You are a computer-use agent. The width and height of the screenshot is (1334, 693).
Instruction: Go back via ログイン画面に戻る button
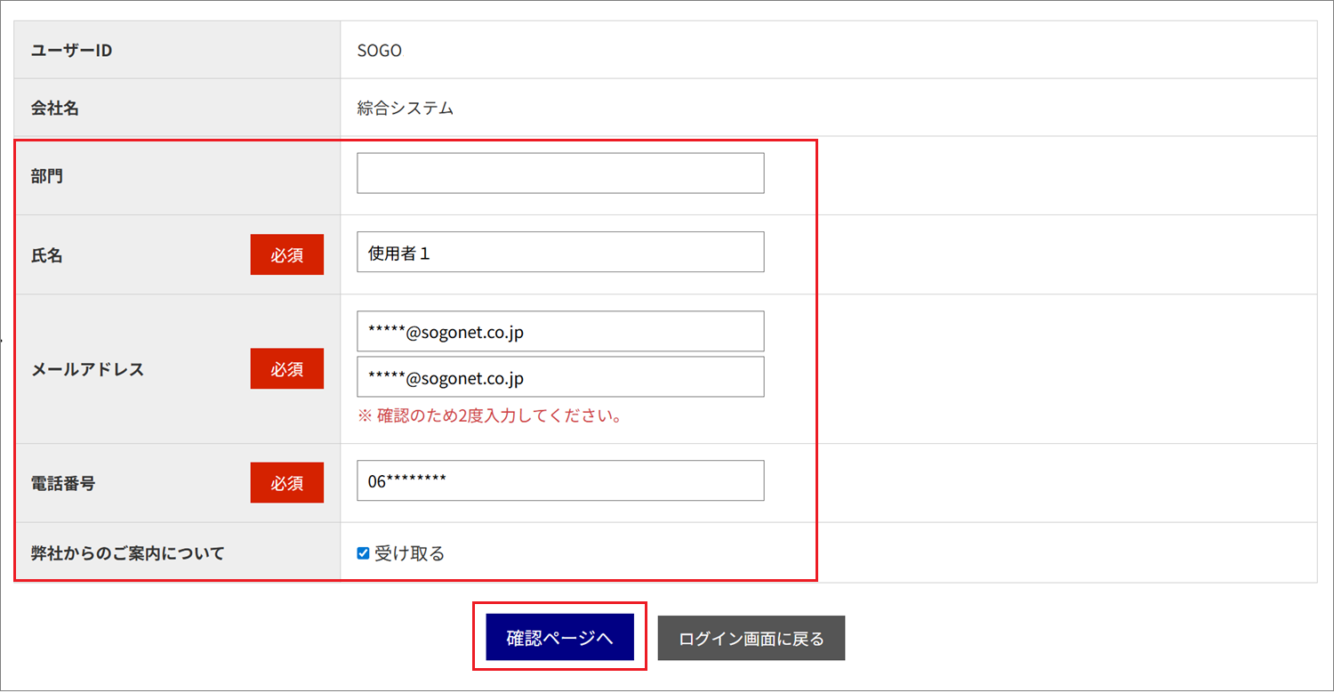751,638
